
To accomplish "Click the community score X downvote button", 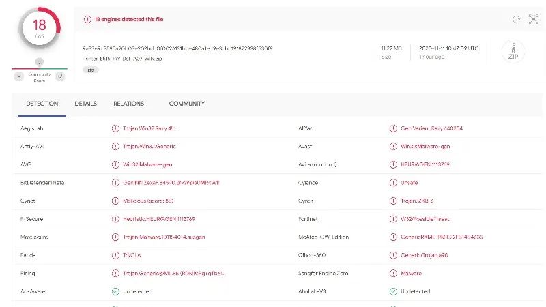I will tap(19, 76).
